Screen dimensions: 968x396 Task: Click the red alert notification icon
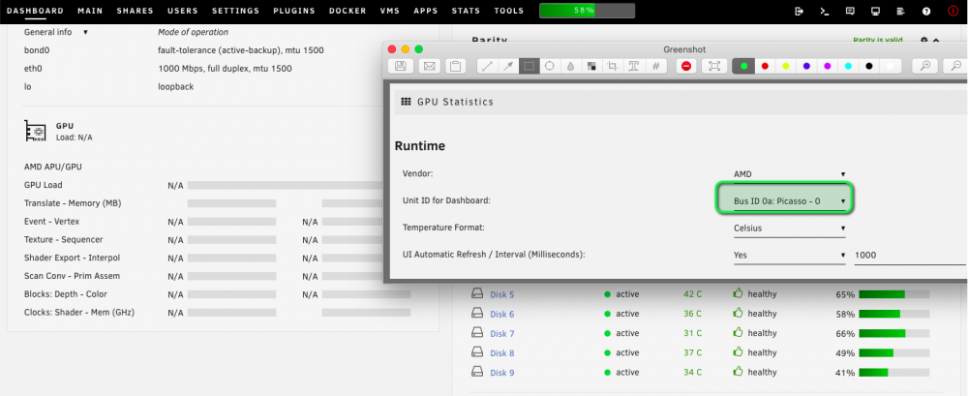tap(952, 11)
